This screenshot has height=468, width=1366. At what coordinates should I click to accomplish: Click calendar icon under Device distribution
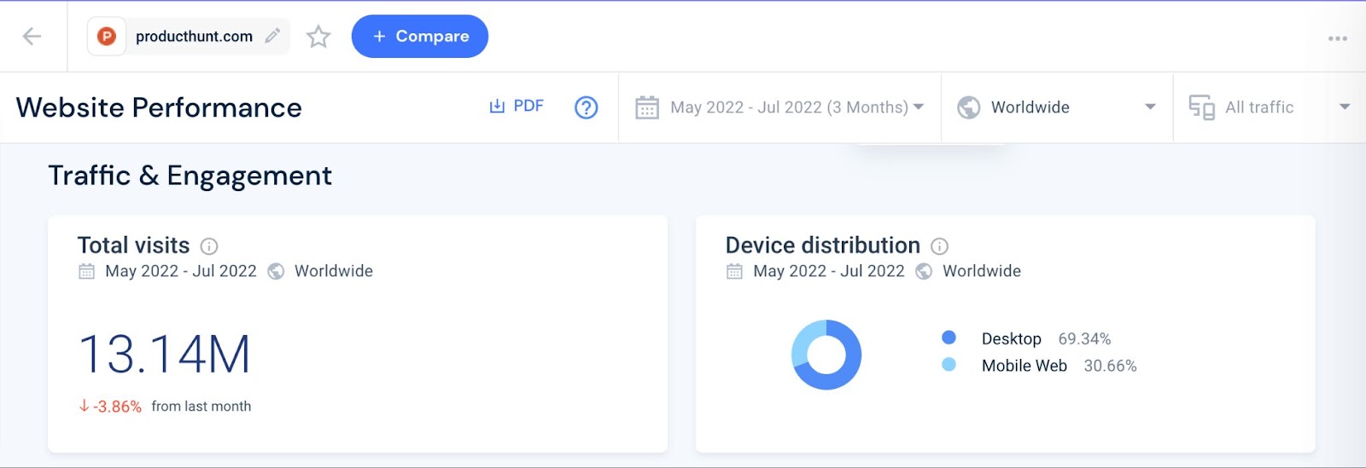click(735, 271)
